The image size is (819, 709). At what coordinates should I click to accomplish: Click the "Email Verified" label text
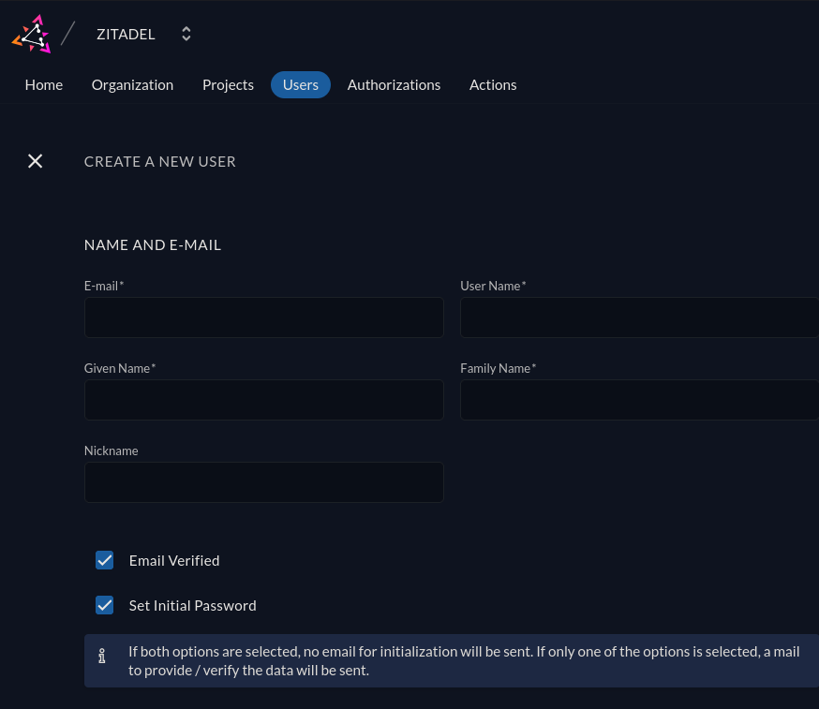pyautogui.click(x=174, y=560)
